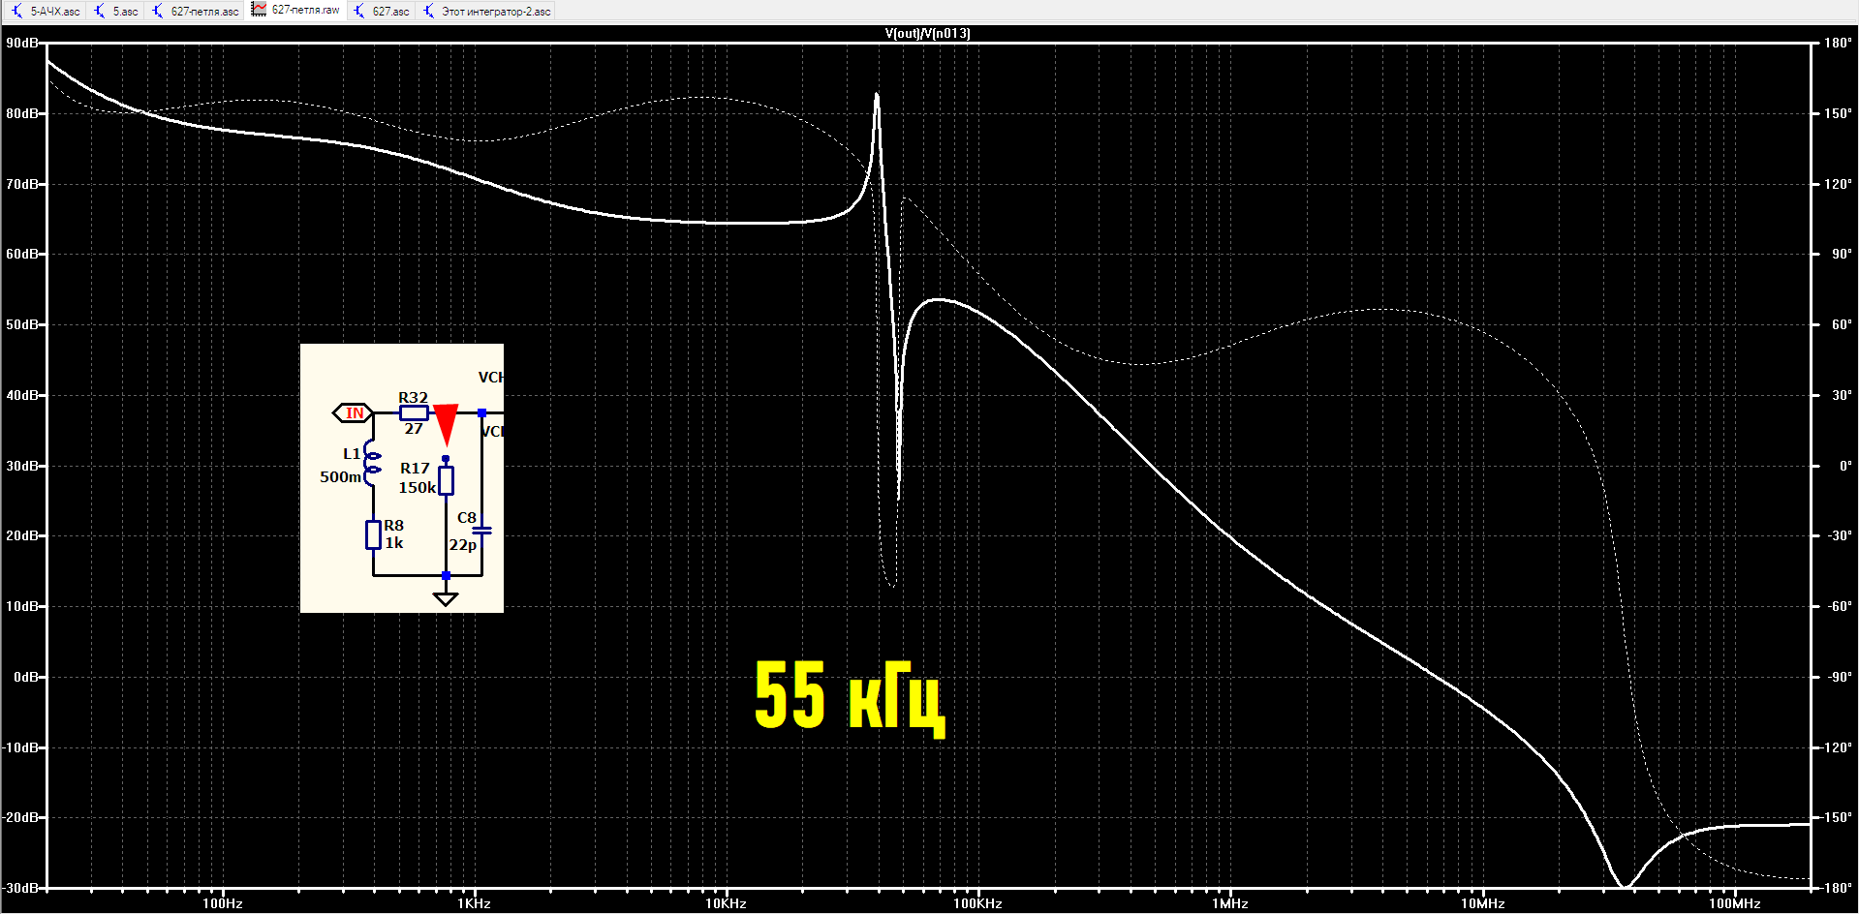Click the 150k value of resistor R17

point(418,488)
